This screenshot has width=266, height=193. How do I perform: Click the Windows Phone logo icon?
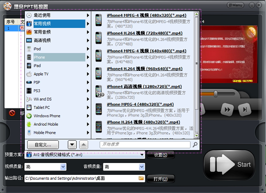pos(29,116)
